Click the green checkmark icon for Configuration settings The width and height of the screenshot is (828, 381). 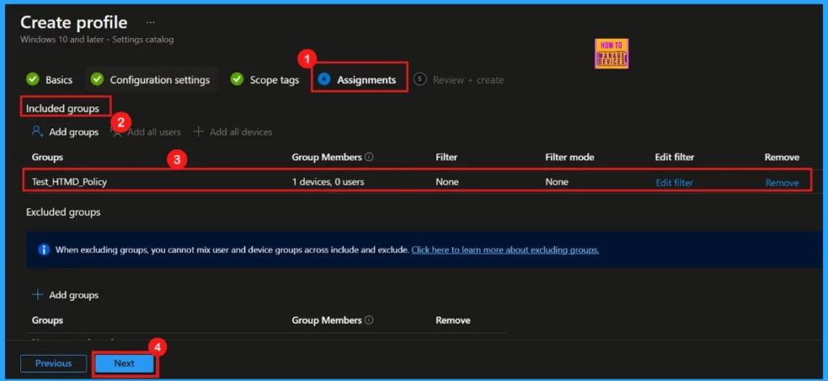(97, 80)
